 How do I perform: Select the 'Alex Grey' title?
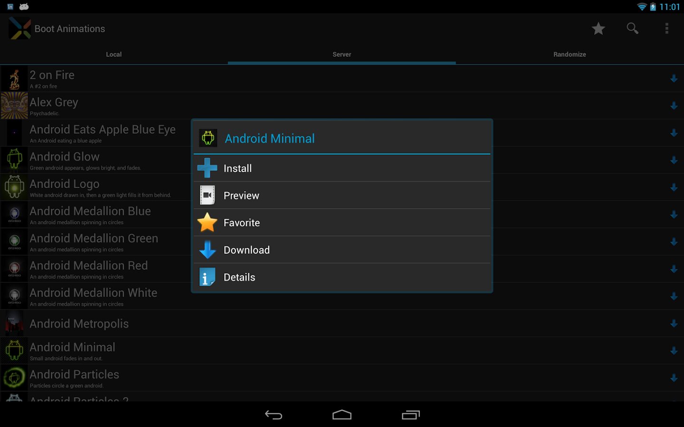pos(54,102)
